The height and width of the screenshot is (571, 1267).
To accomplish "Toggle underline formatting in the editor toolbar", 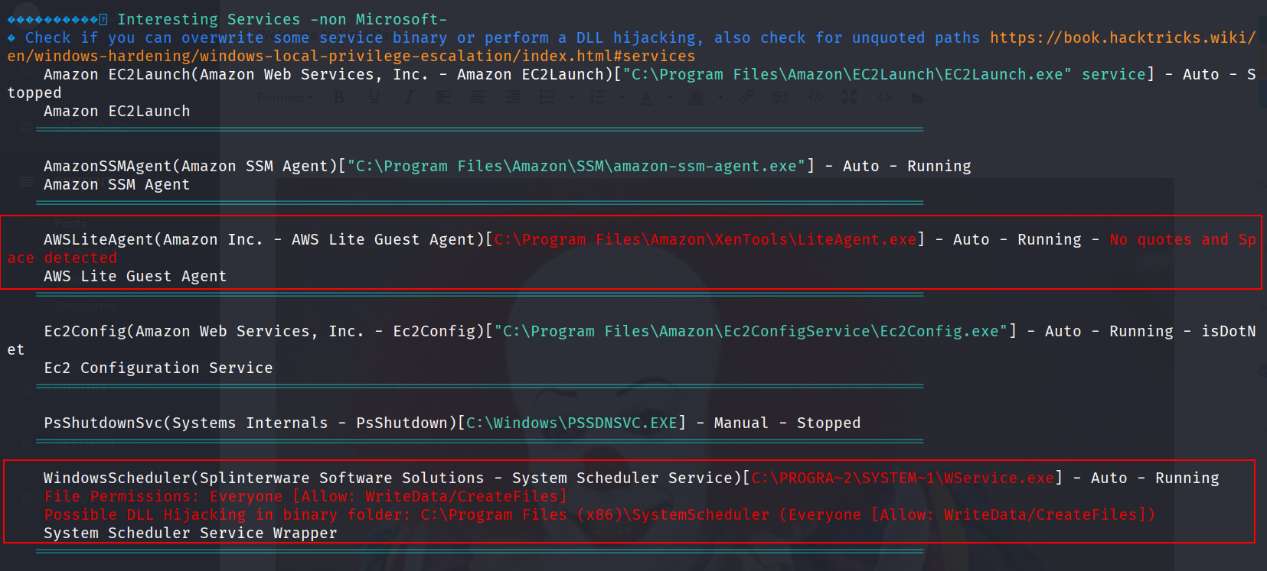I will (x=374, y=97).
